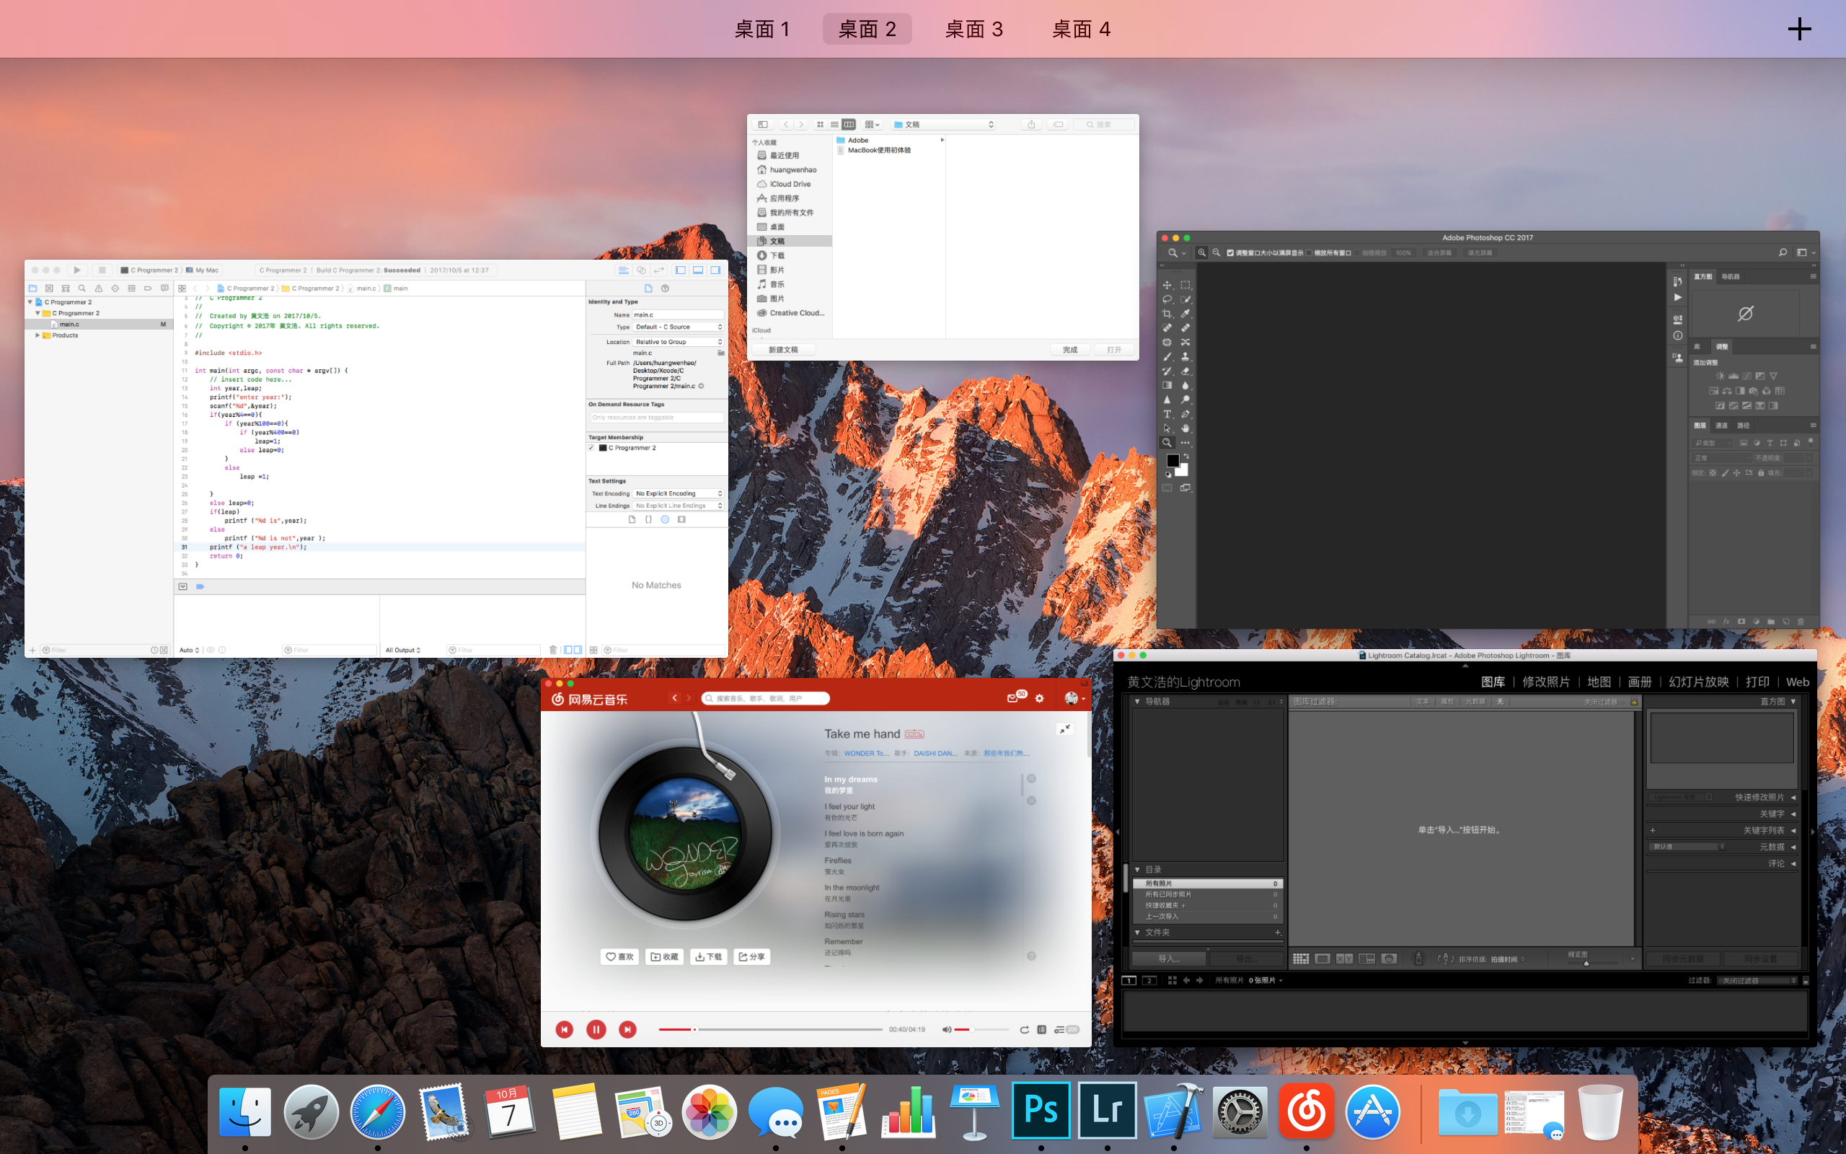1846x1154 pixels.
Task: Select the Hand tool in Photoshop
Action: pos(1185,428)
